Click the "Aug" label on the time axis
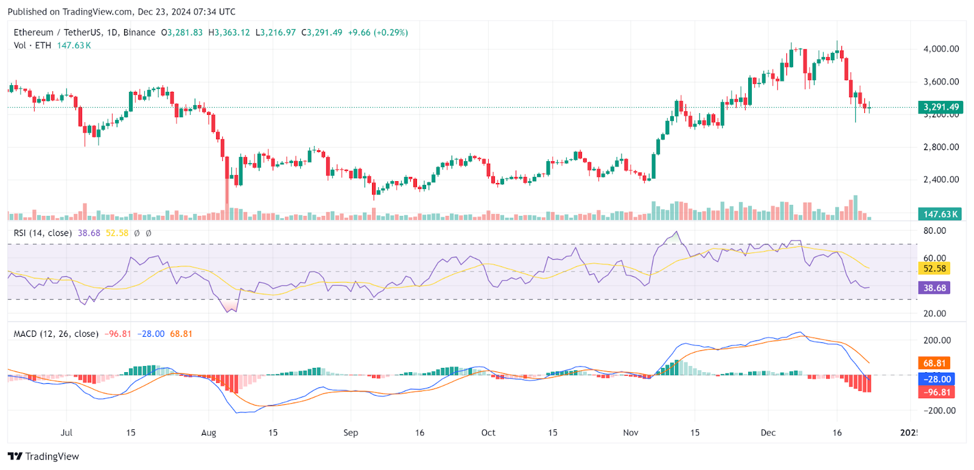 point(209,432)
